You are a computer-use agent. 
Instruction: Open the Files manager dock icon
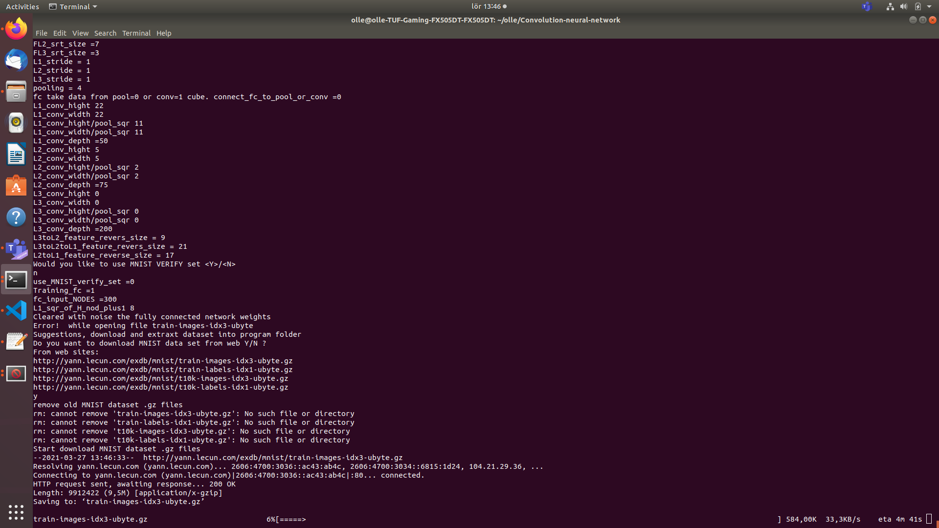(x=16, y=91)
